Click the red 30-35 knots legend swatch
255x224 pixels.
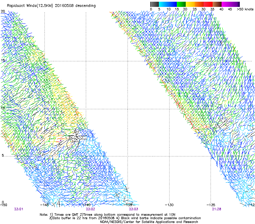click(x=208, y=4)
